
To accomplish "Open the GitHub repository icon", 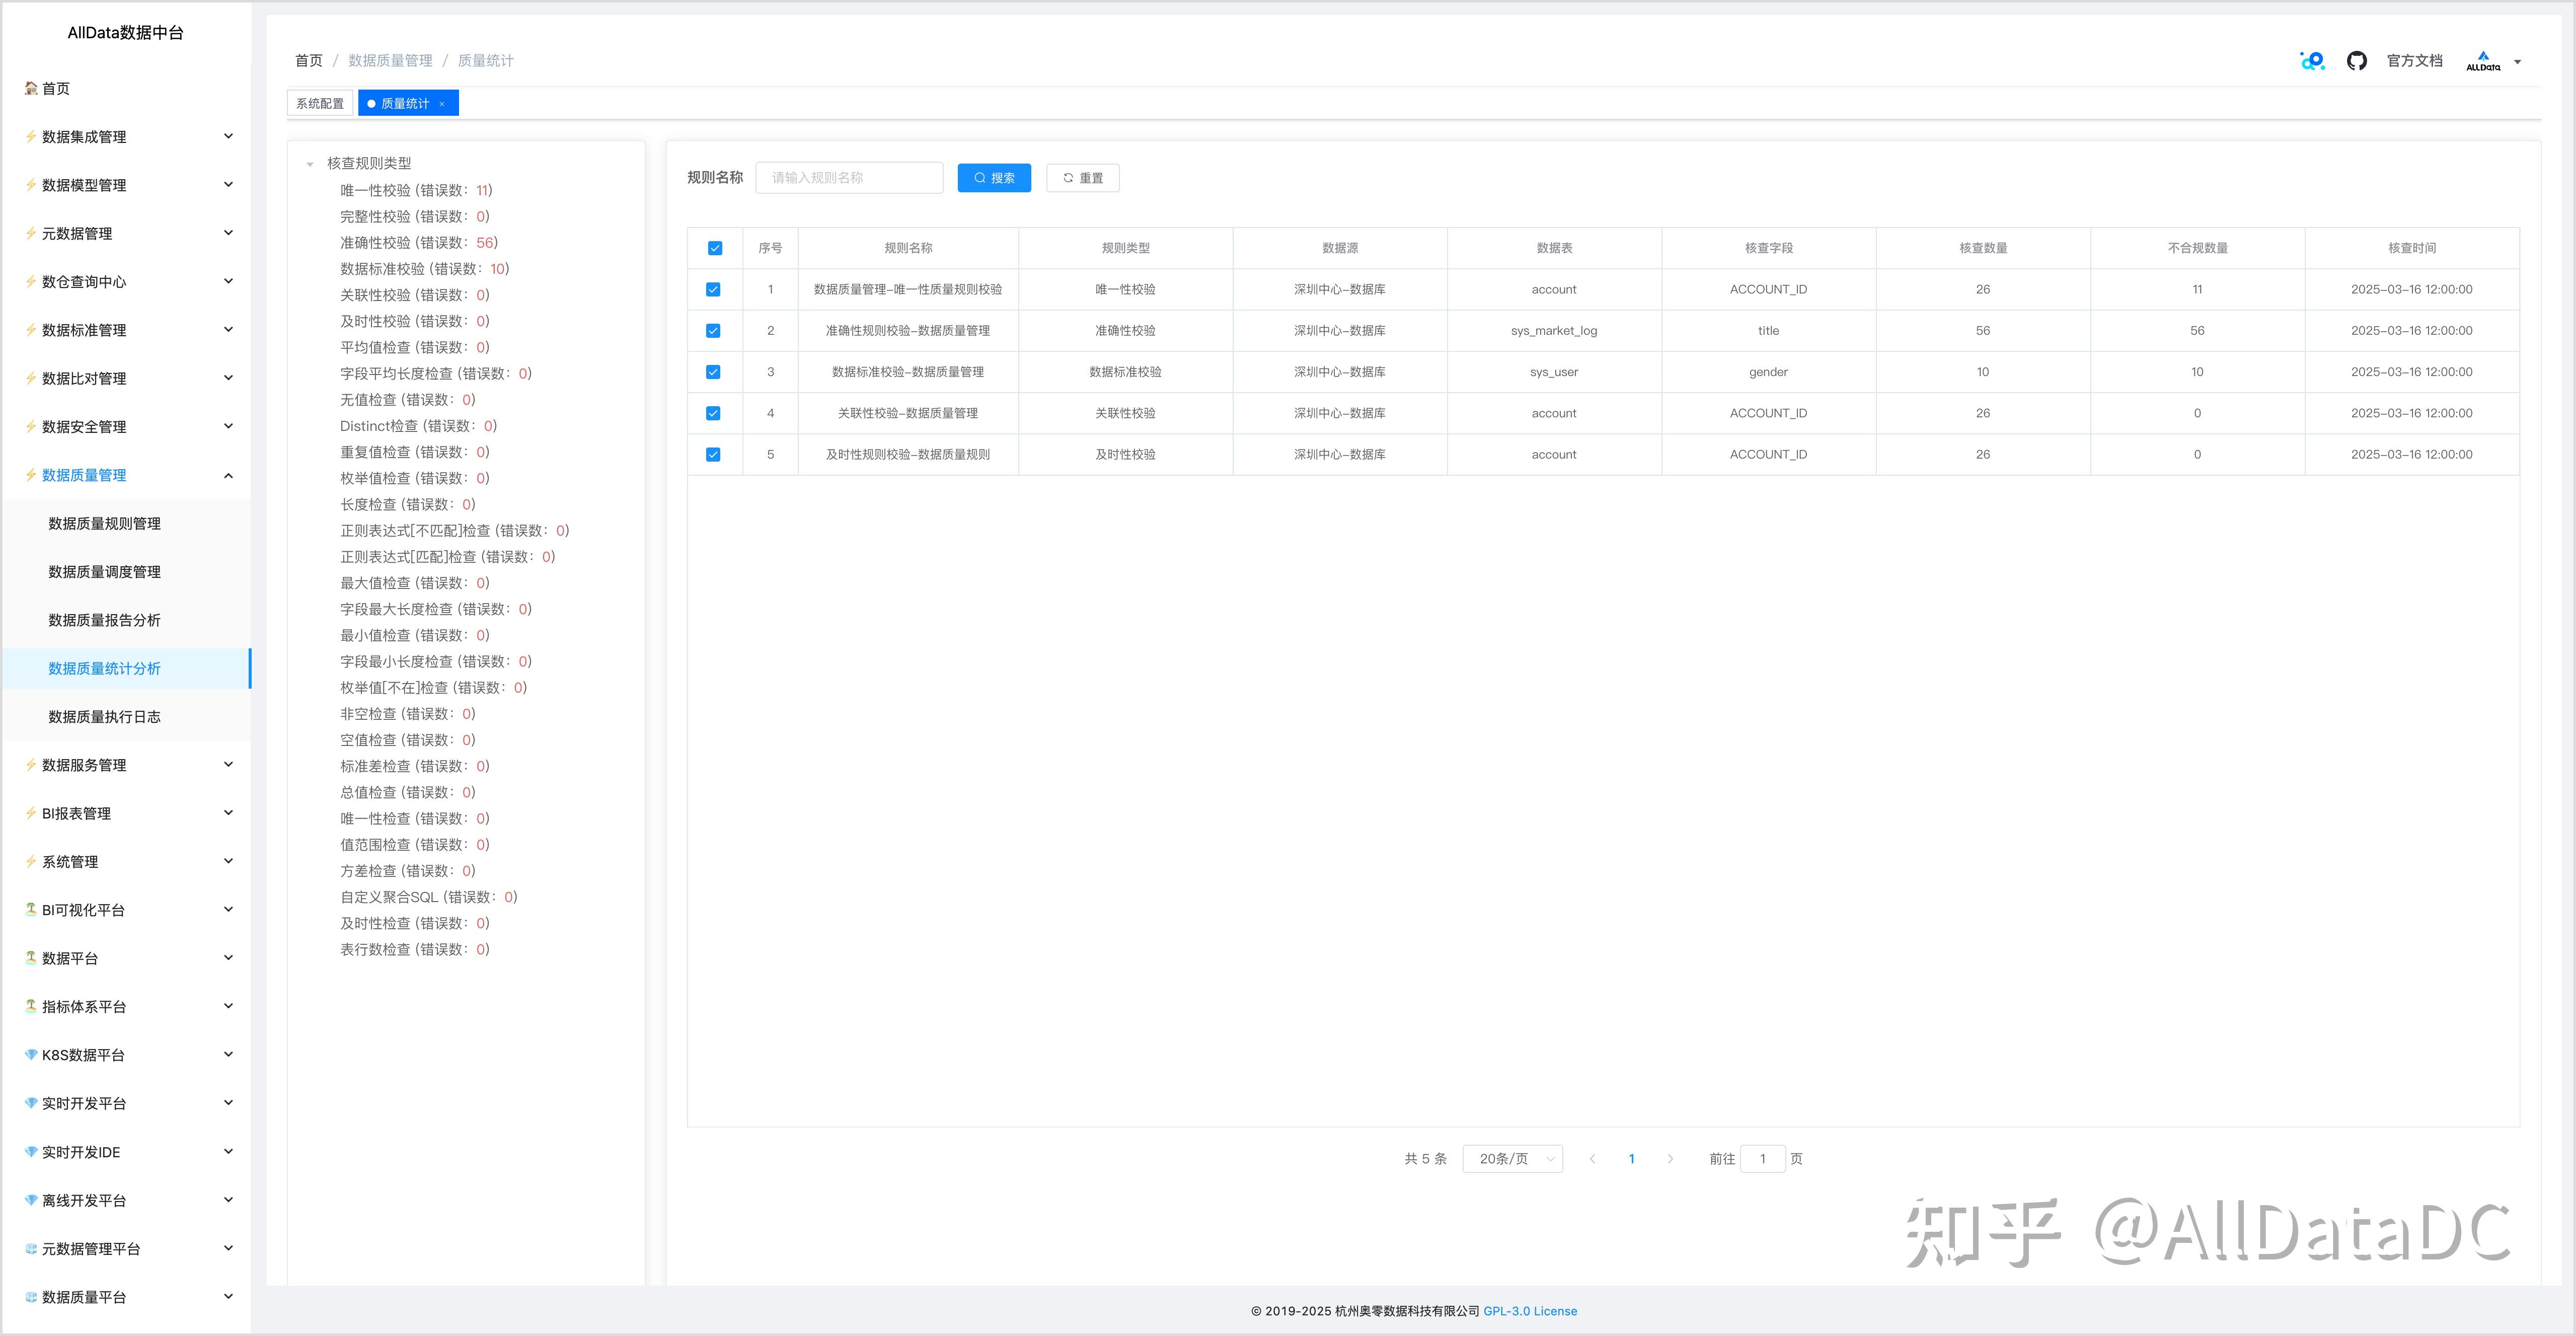I will click(2356, 61).
